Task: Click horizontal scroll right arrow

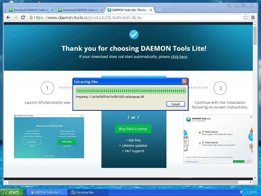Action: [x=251, y=182]
